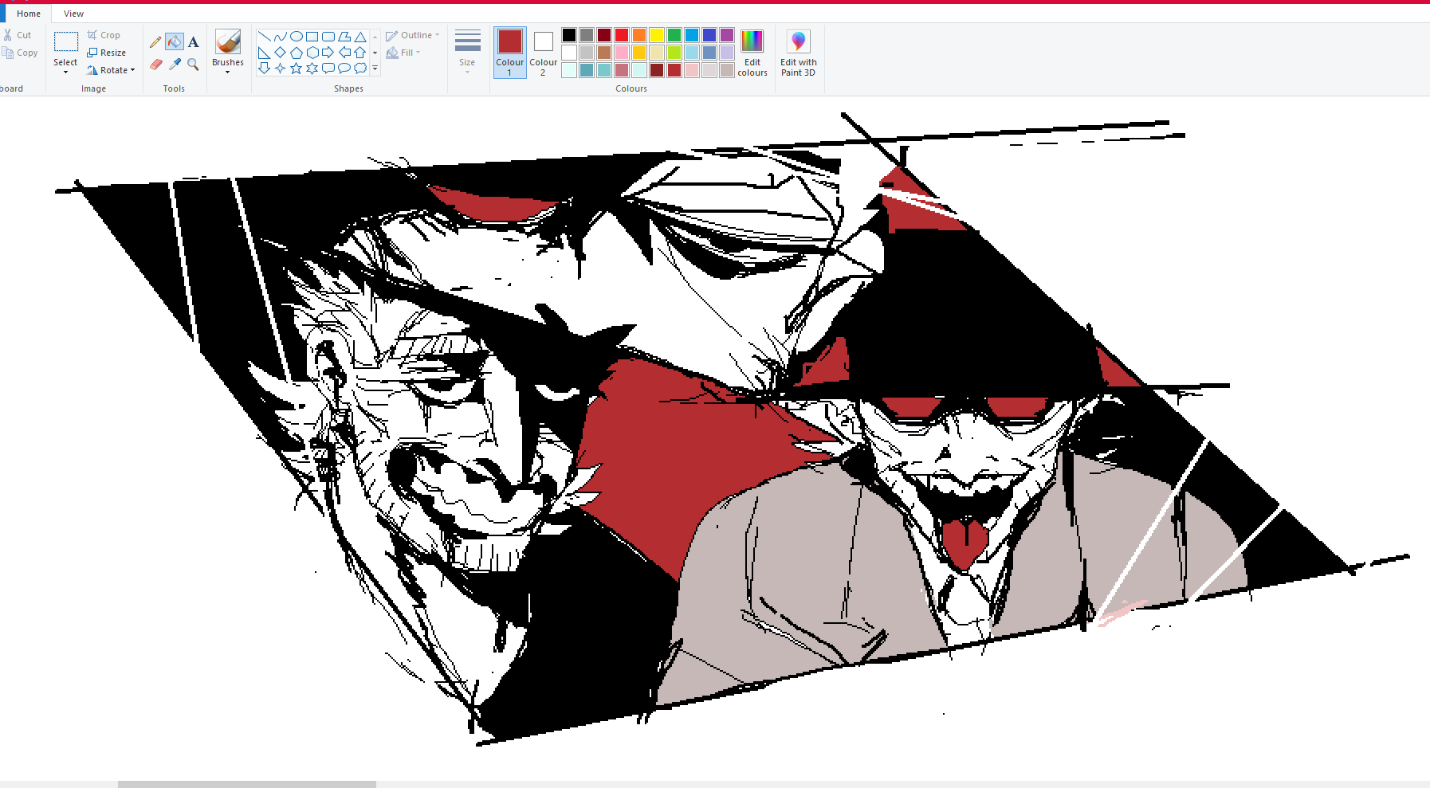
Task: Choose the Oval callout shape
Action: (x=344, y=69)
